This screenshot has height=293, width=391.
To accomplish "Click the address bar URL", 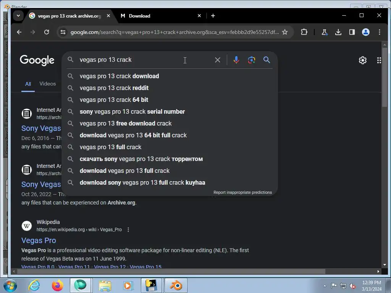I will coord(174,32).
